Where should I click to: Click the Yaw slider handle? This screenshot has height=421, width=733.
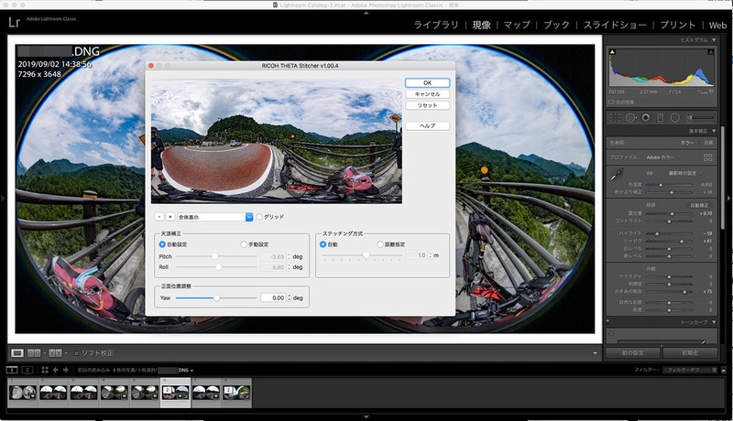[216, 297]
